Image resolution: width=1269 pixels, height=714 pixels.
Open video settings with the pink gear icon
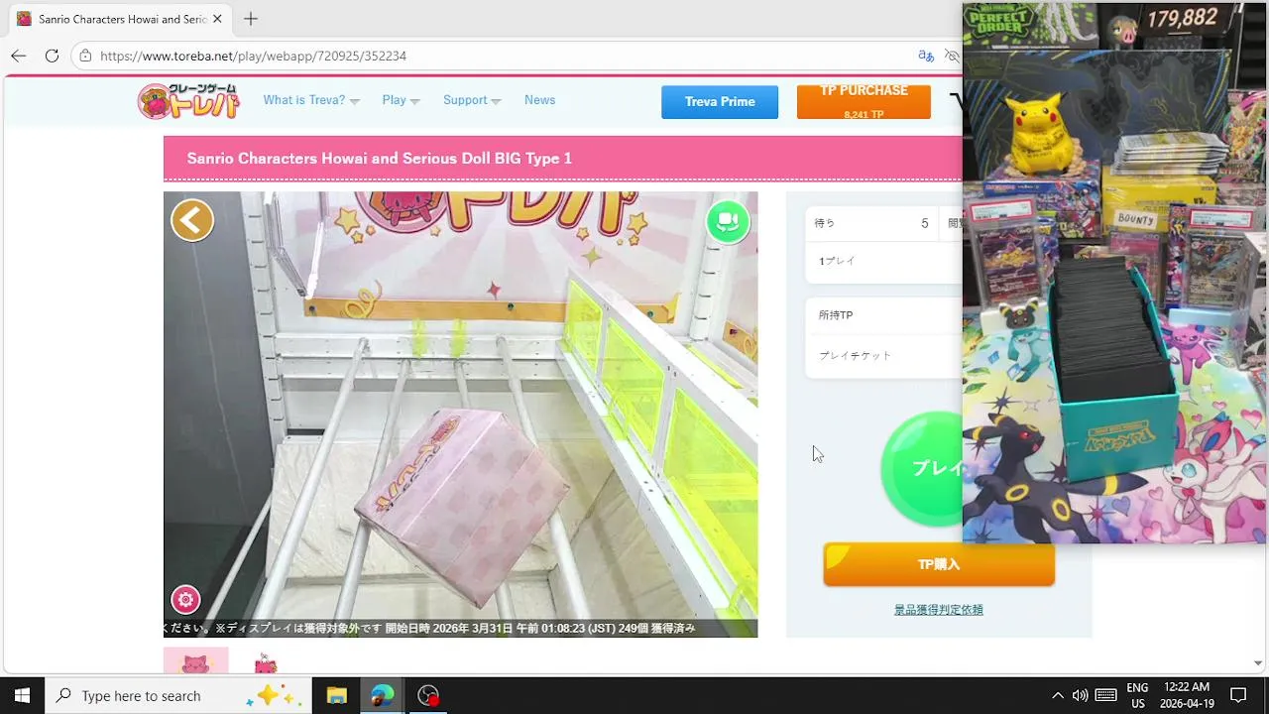(x=185, y=600)
